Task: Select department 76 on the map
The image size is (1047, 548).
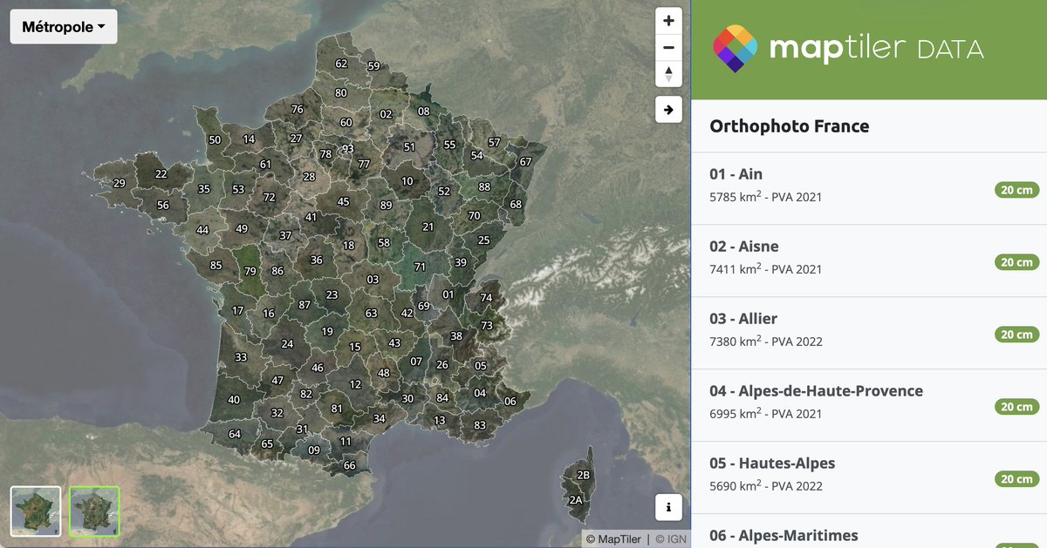Action: coord(297,110)
